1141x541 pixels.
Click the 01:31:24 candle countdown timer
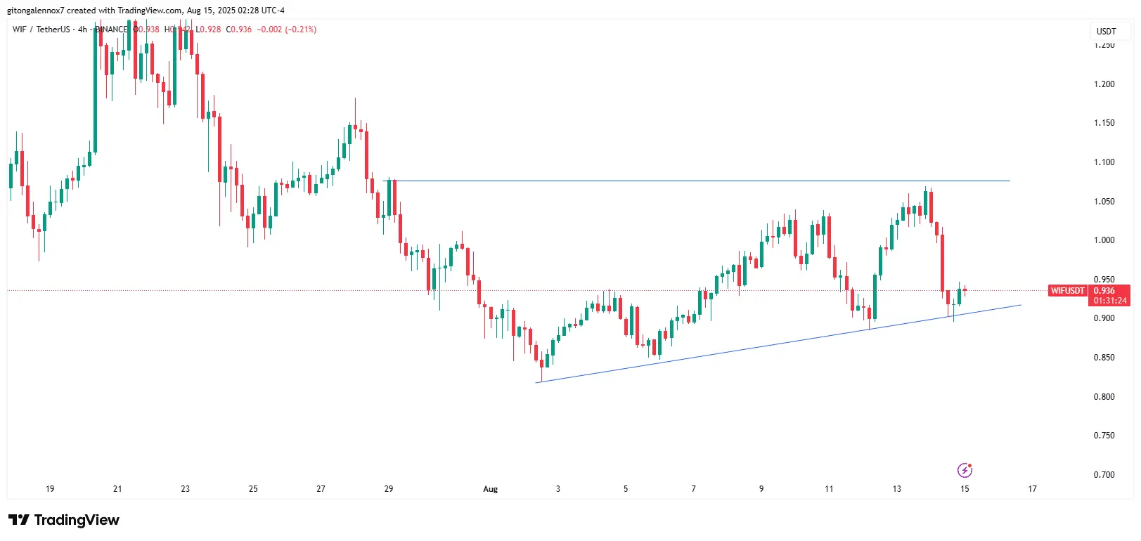point(1110,301)
